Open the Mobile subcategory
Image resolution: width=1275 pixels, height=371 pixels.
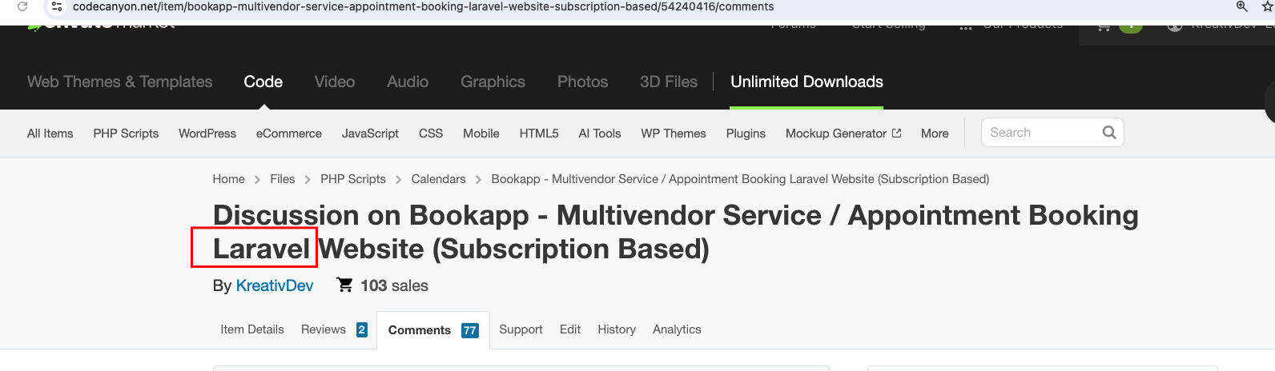(481, 134)
